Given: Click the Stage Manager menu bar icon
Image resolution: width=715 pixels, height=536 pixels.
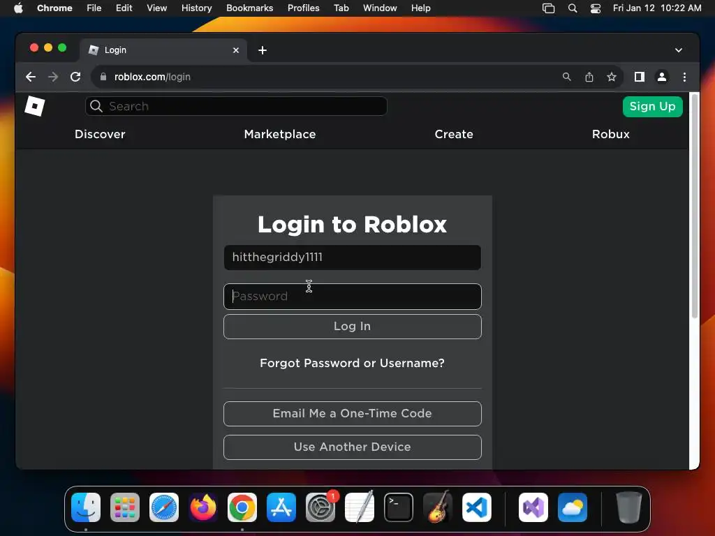Looking at the screenshot, I should coord(549,8).
